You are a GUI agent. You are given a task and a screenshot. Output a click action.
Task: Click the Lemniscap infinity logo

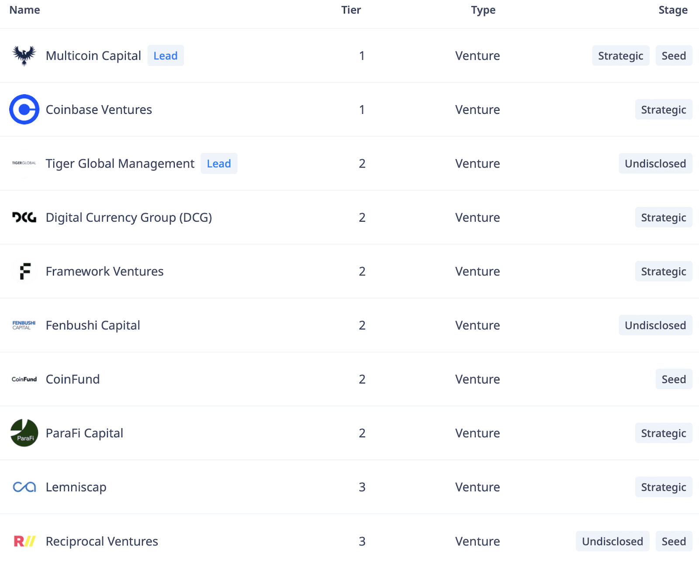[24, 487]
